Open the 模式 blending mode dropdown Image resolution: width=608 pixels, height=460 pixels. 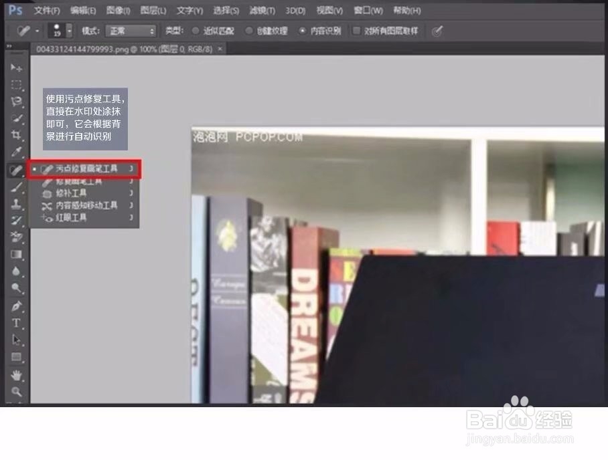(131, 31)
